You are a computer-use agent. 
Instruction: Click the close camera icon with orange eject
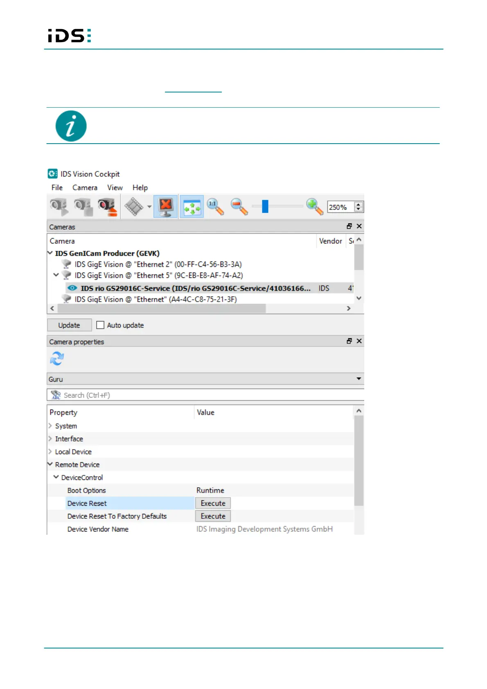pos(108,206)
